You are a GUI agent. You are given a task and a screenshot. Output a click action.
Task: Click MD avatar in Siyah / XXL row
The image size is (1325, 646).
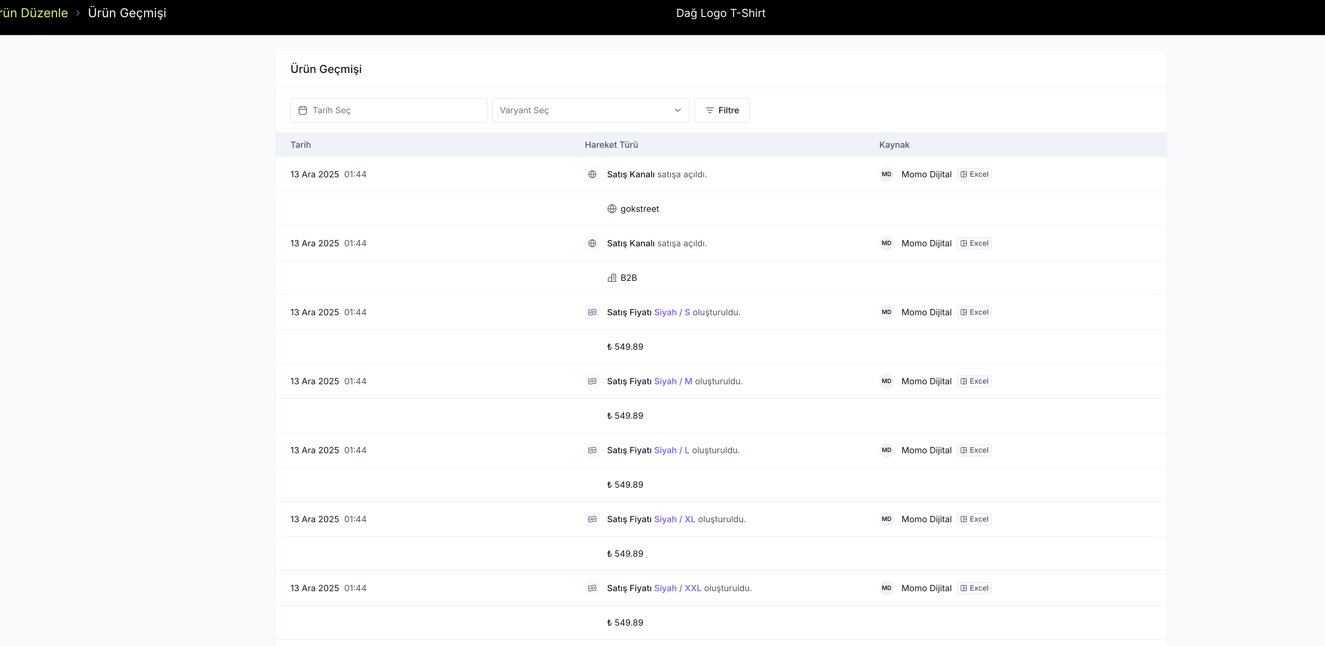886,588
